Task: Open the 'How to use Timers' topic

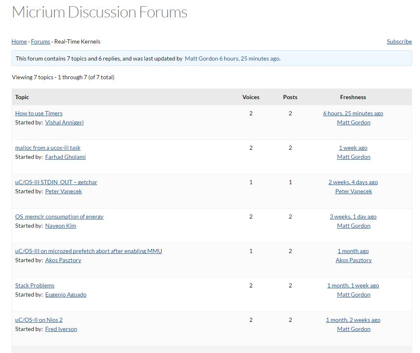Action: click(39, 113)
